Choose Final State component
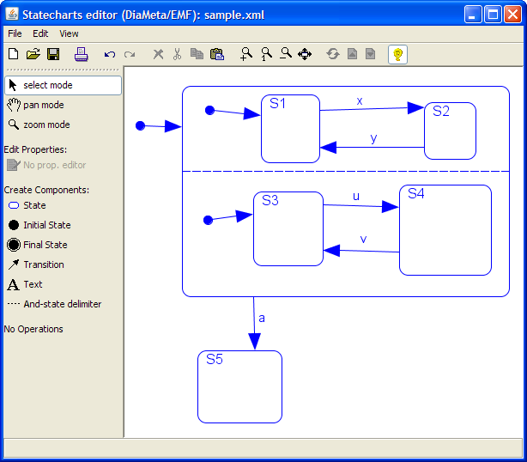 point(45,245)
